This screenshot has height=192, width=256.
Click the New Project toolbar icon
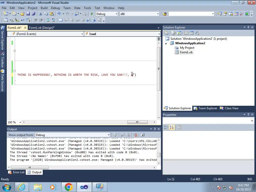6,14
